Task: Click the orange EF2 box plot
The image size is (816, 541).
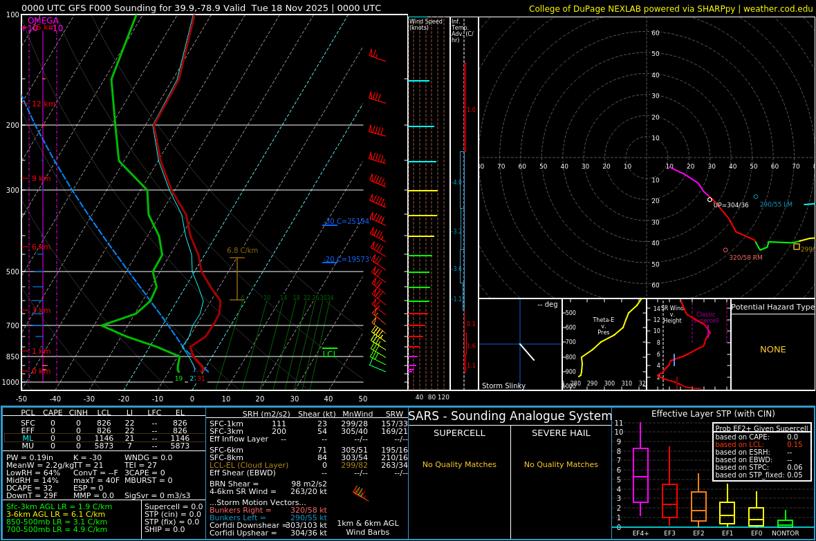Action: pos(698,506)
